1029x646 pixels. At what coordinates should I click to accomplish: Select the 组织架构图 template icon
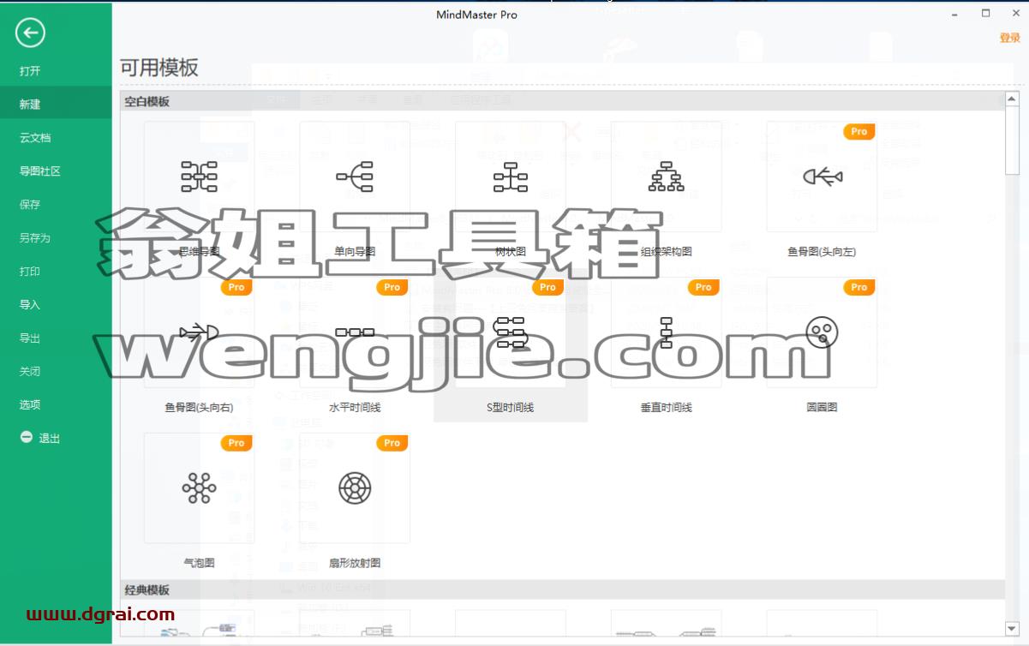[x=666, y=176]
